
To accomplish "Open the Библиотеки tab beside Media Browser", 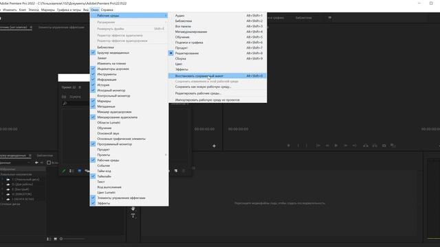I will pos(45,156).
